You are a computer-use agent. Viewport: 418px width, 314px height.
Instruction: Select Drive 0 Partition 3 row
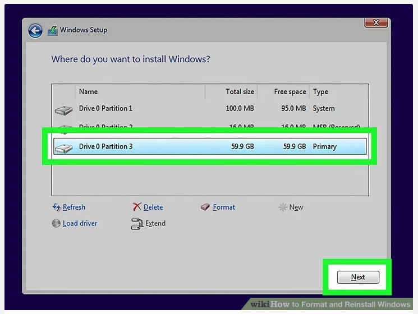209,147
